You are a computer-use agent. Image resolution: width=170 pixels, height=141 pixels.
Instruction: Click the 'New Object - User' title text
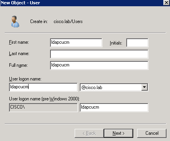[x=20, y=3]
